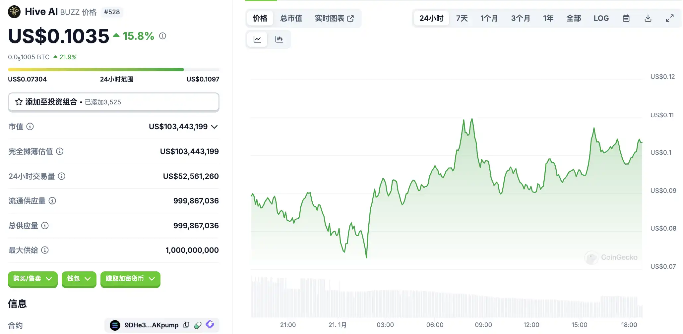Switch to the 总市值 tab
Image resolution: width=683 pixels, height=334 pixels.
click(x=291, y=18)
